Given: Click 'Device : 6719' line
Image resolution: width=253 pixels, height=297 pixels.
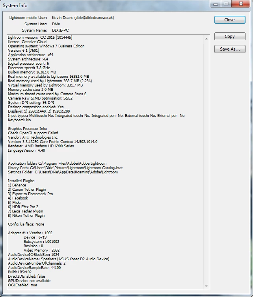Looking at the screenshot, I should coord(35,237).
